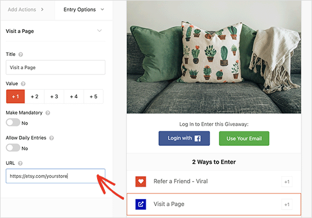Enable the Allow Daily Entries switch
This screenshot has height=218, width=312.
13,148
